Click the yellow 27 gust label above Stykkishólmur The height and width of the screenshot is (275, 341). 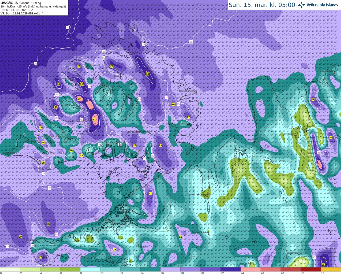tap(150, 194)
